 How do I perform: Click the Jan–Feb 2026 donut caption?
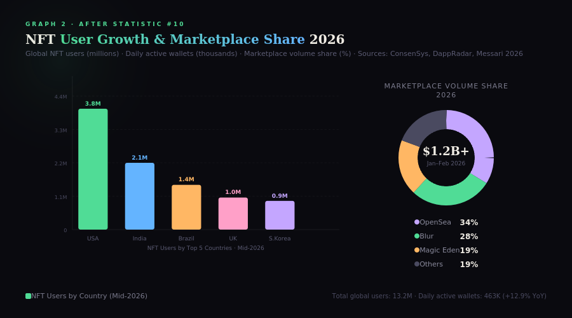pos(446,163)
